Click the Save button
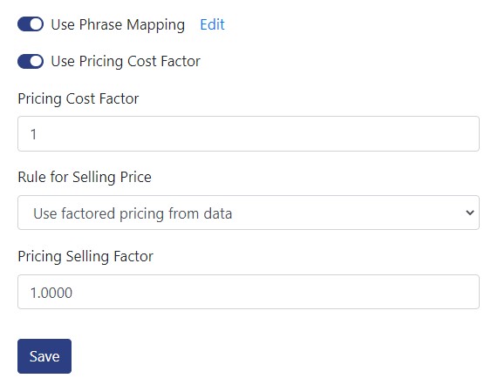Image resolution: width=498 pixels, height=385 pixels. click(44, 356)
